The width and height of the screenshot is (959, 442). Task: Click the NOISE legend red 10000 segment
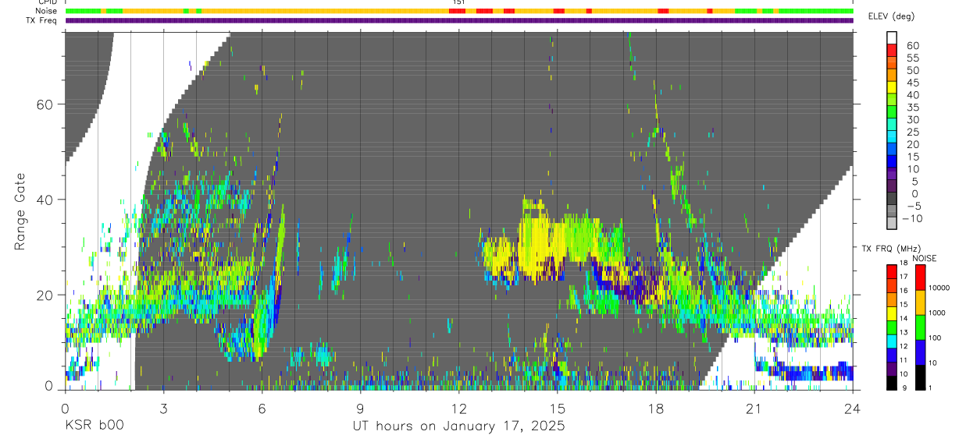tap(921, 278)
